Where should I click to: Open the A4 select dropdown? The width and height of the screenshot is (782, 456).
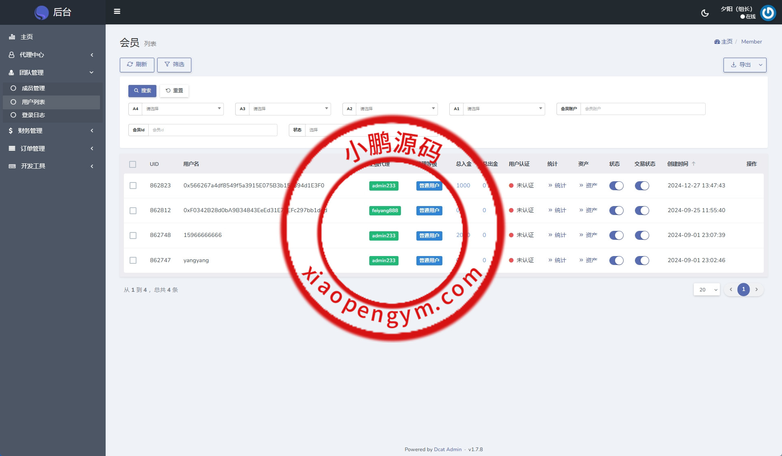click(182, 109)
